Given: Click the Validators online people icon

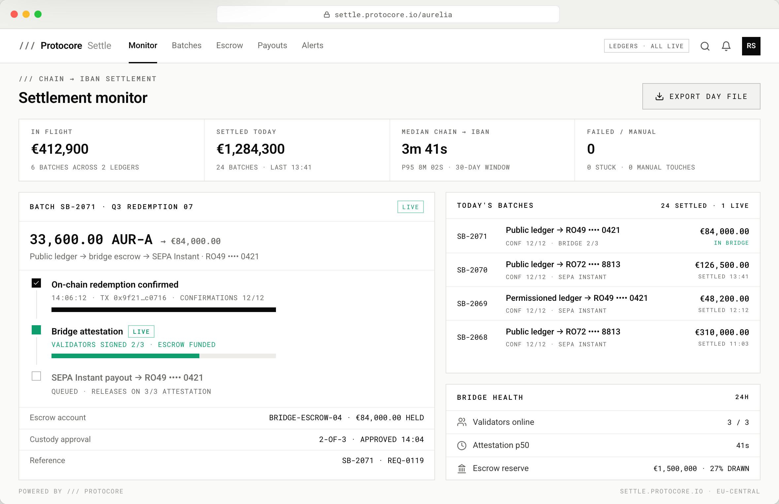Looking at the screenshot, I should 461,422.
